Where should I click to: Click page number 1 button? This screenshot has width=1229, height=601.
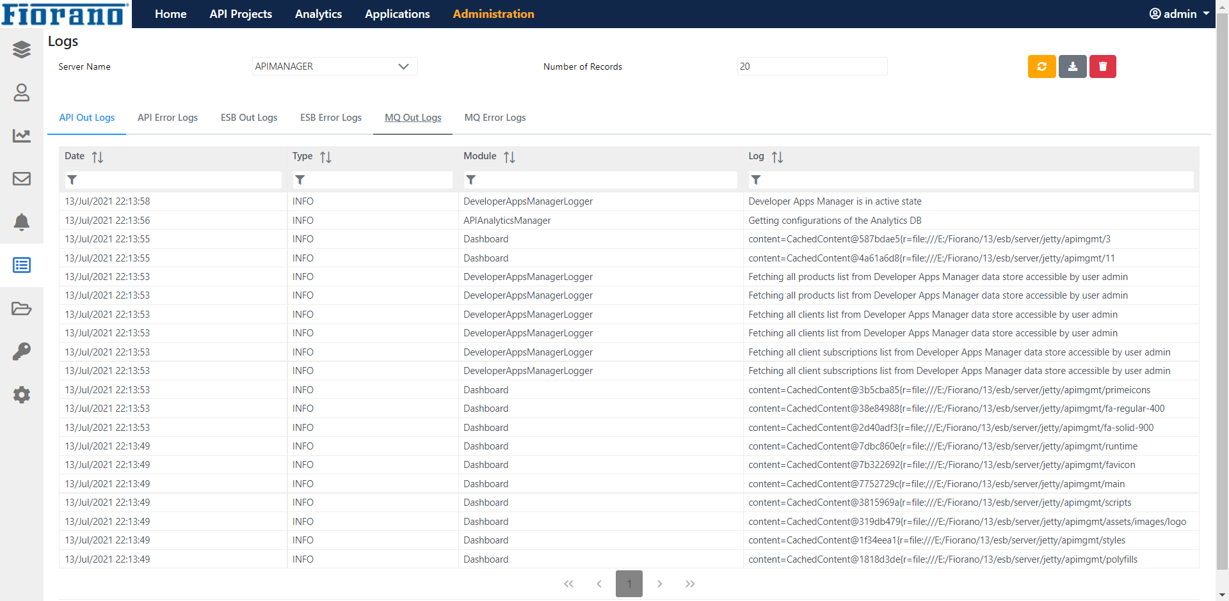pos(629,584)
